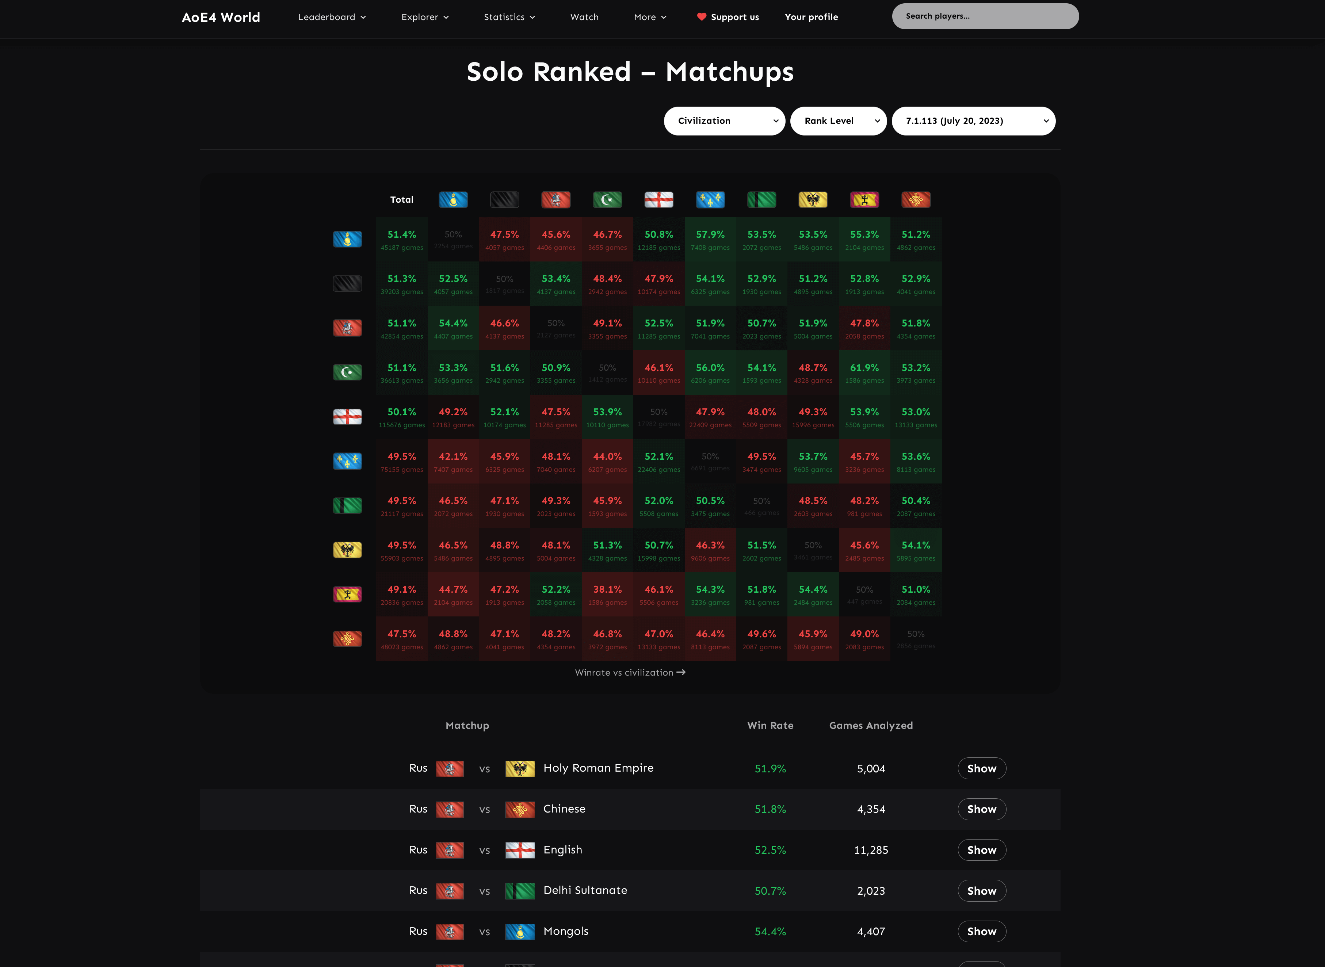The width and height of the screenshot is (1325, 967).
Task: Go to Your profile link
Action: [811, 17]
